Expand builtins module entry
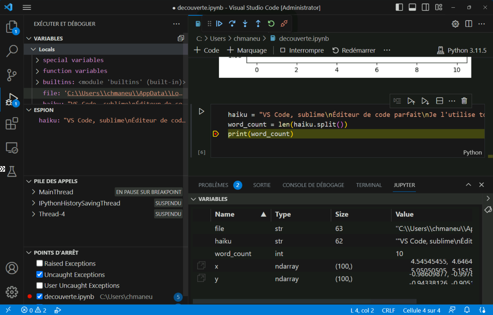Image resolution: width=493 pixels, height=315 pixels. pyautogui.click(x=37, y=82)
